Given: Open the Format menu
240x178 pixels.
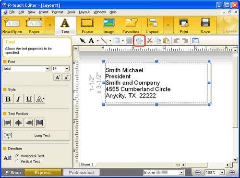Looking at the screenshot, I should point(58,12).
